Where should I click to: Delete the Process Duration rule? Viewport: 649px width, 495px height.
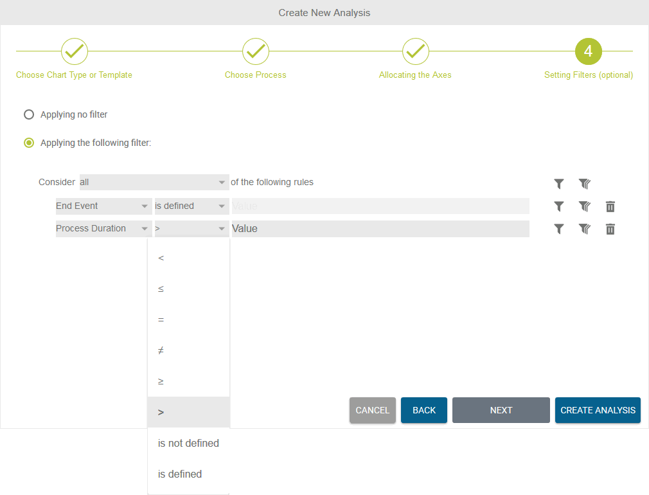(x=610, y=229)
